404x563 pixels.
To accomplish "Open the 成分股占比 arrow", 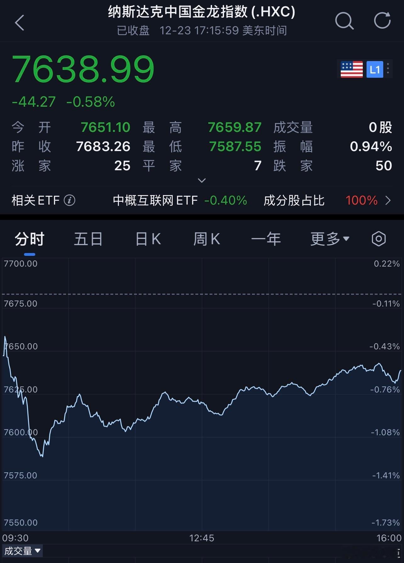I will coord(388,200).
